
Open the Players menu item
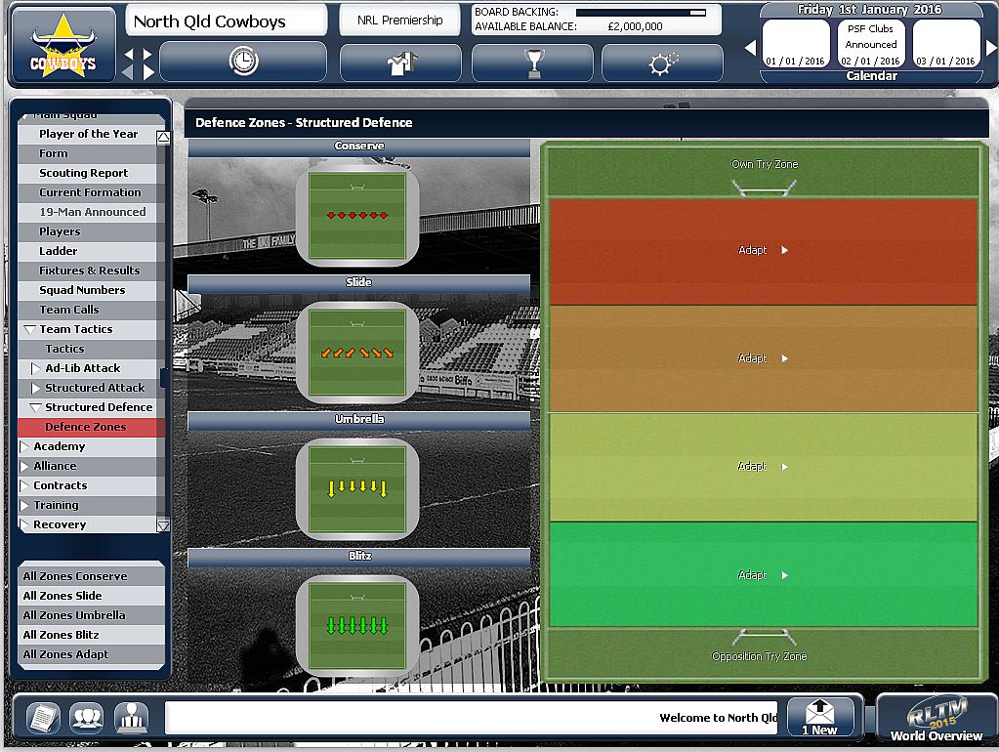click(88, 232)
